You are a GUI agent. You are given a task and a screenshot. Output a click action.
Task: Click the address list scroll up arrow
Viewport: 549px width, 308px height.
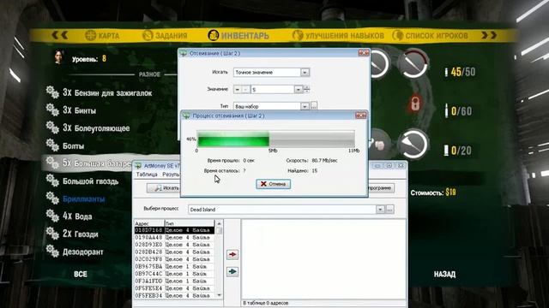pyautogui.click(x=220, y=223)
